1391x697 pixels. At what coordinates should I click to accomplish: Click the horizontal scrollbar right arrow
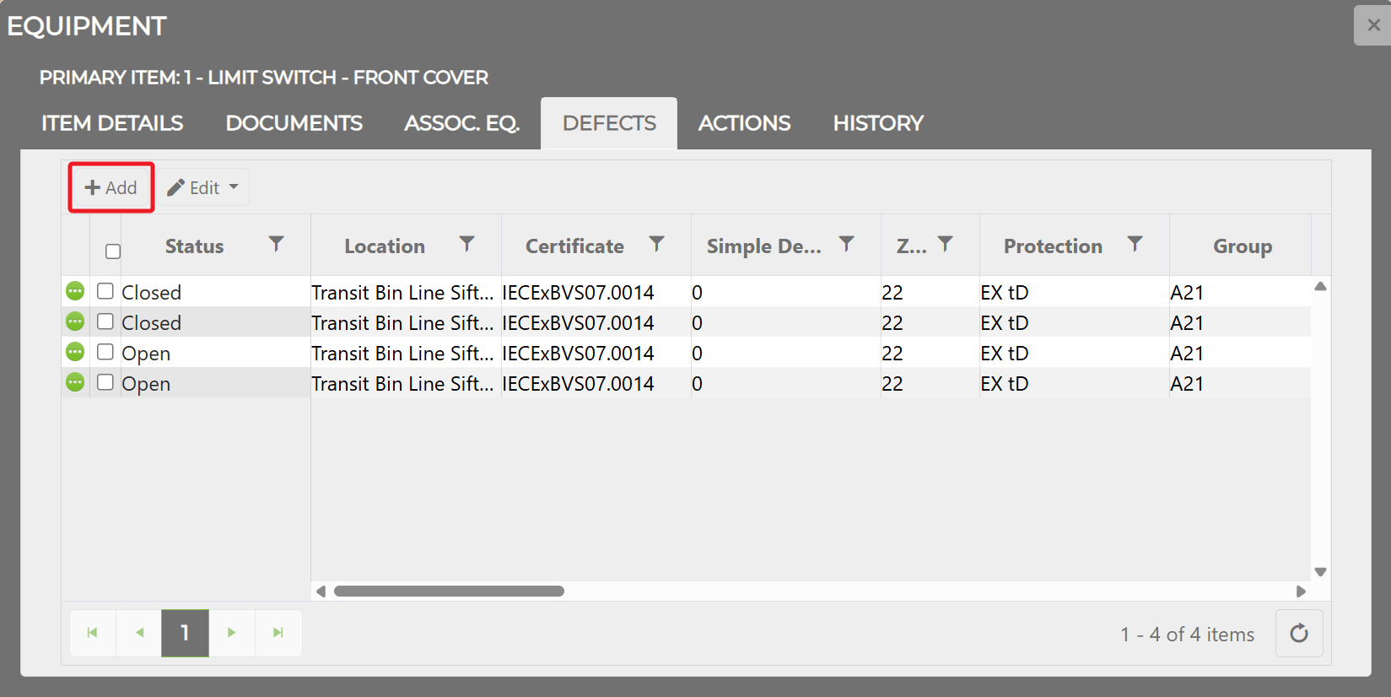(x=1301, y=592)
